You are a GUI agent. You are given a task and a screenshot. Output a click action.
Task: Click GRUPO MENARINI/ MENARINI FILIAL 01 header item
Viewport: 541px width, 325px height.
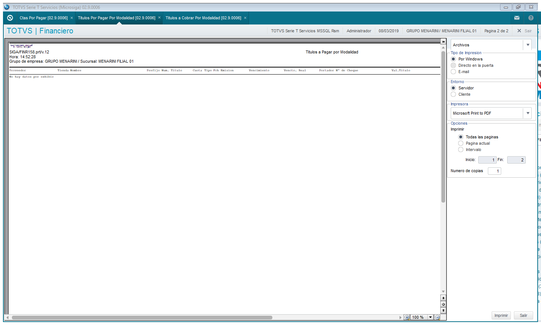point(441,31)
